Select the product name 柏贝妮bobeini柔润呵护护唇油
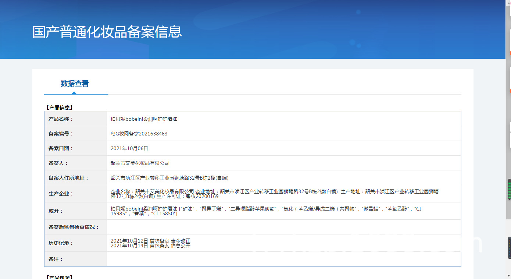 click(144, 119)
